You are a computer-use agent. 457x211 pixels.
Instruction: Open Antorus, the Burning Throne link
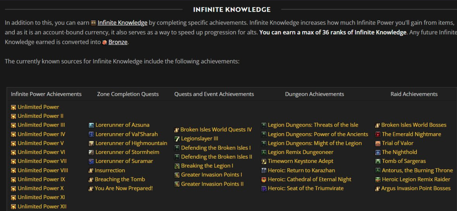[417, 170]
